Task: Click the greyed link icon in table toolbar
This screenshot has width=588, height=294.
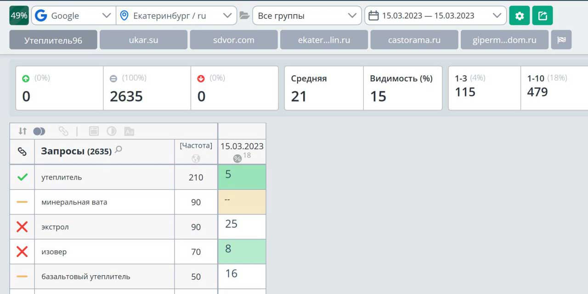Action: (x=63, y=131)
